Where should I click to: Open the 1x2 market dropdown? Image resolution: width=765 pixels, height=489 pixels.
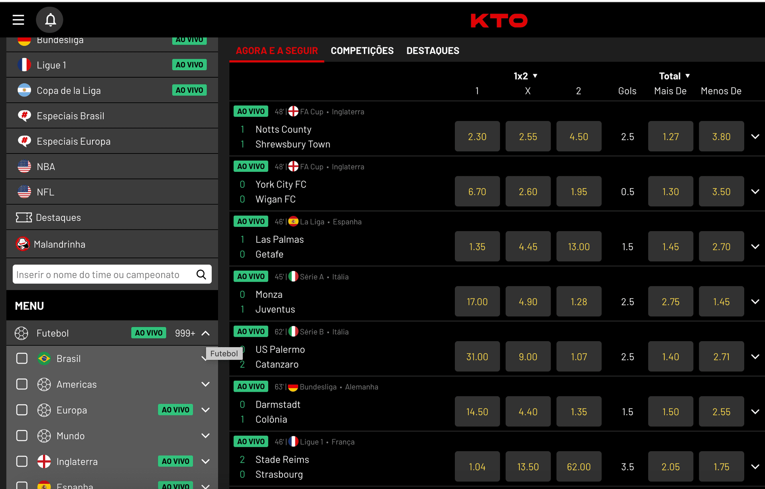526,76
